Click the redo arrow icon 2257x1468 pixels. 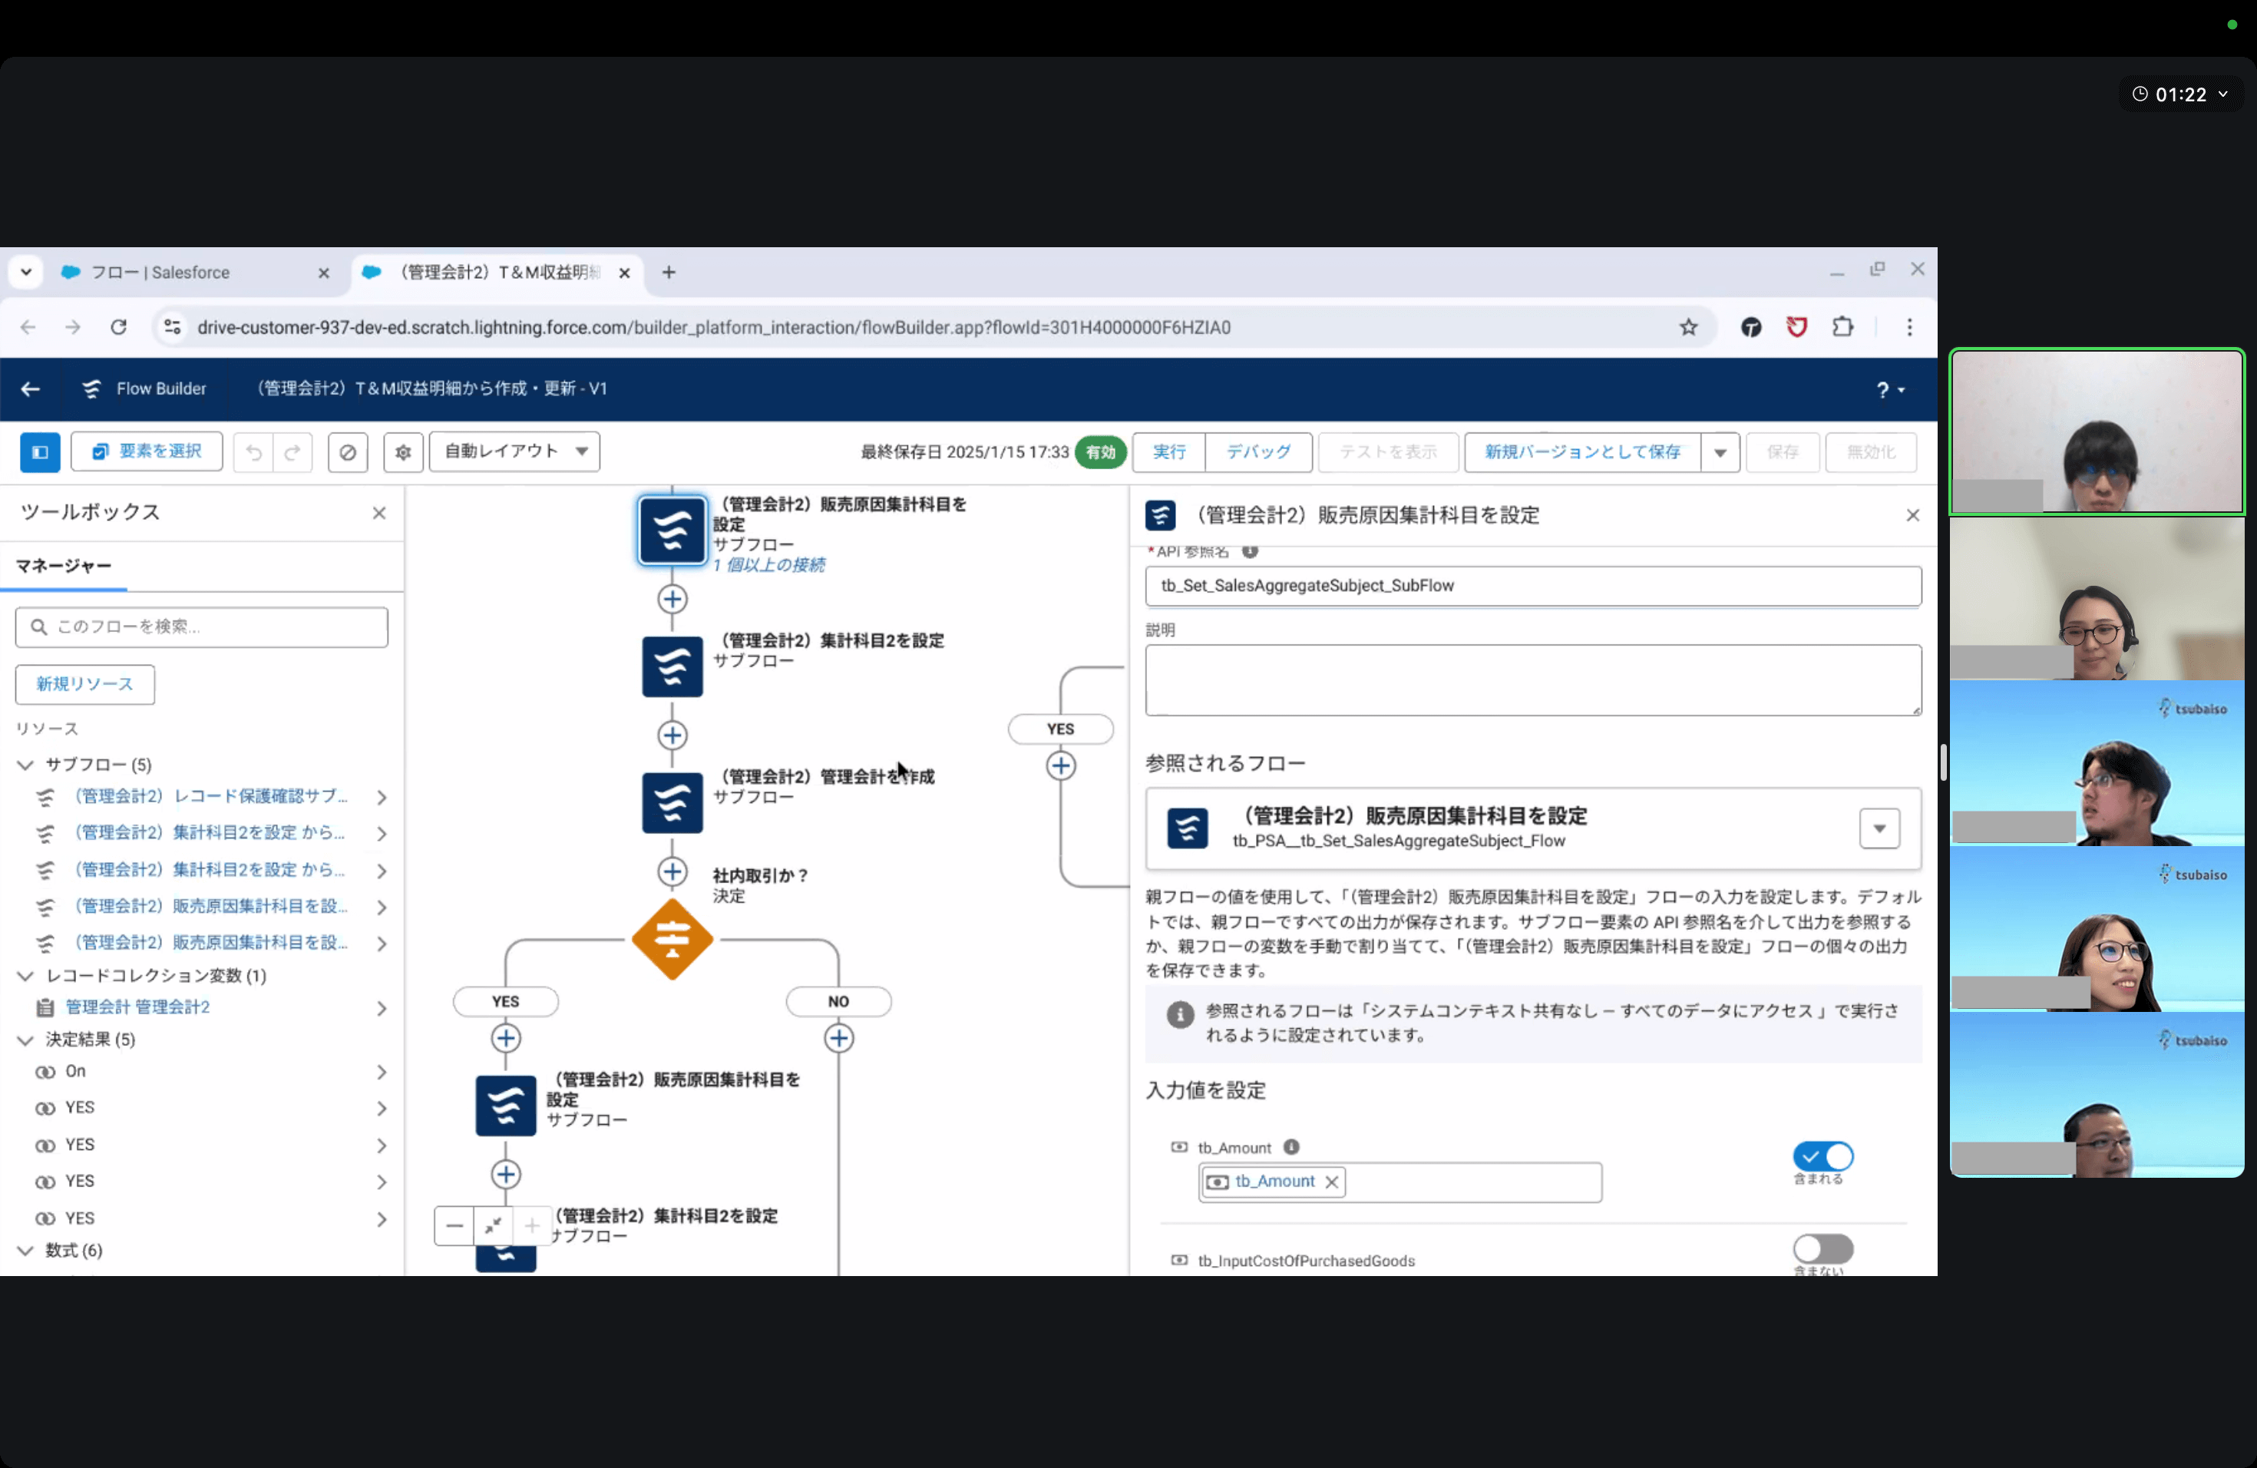(x=293, y=452)
